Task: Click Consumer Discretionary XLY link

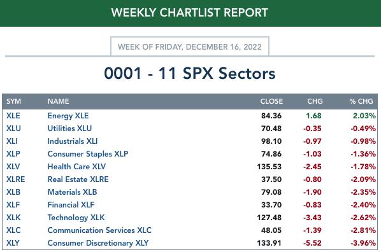Action: click(98, 243)
